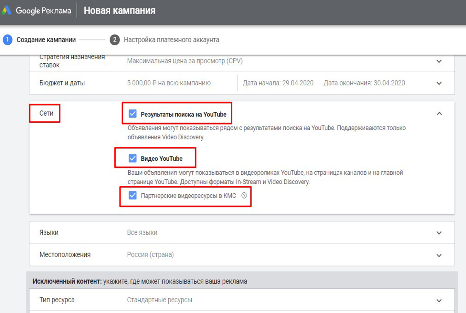Screen dimensions: 466x313
Task: Collapse the Сети section chevron
Action: [x=439, y=113]
